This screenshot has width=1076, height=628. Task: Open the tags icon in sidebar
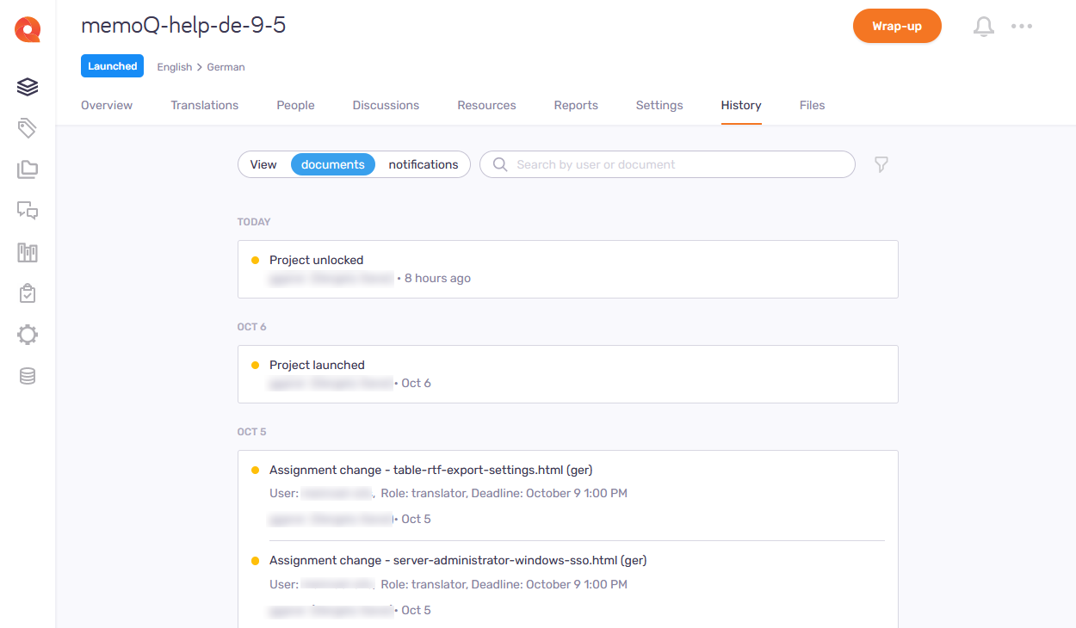coord(28,128)
